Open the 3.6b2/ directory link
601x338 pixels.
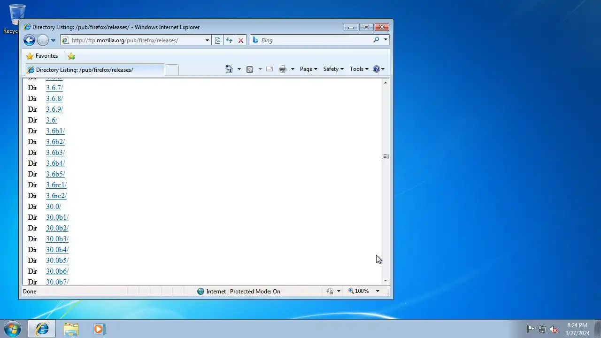[55, 142]
